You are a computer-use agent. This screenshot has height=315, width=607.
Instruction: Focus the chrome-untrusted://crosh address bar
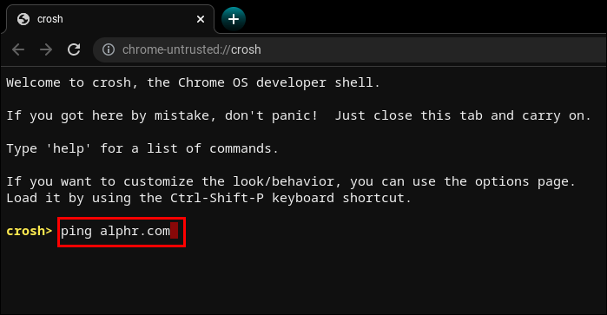(x=349, y=50)
